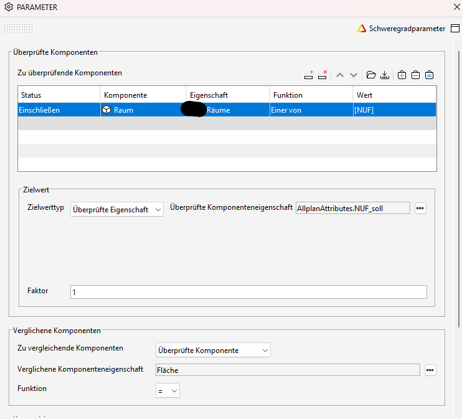Close the PARAMETER dialog
Image resolution: width=462 pixels, height=419 pixels.
click(x=456, y=7)
